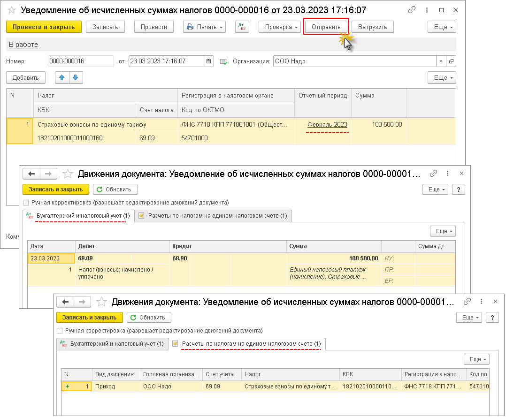Show Дт/Кт document movements icon
The image size is (506, 417).
coord(242,27)
